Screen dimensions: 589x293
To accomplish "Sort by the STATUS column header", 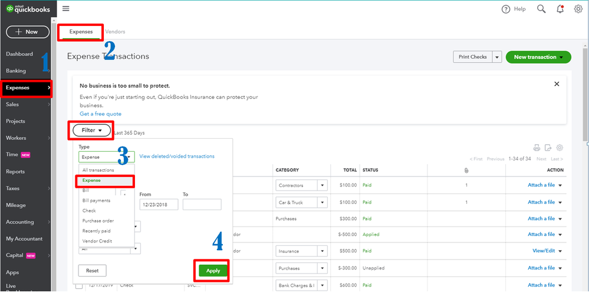I will (x=370, y=170).
